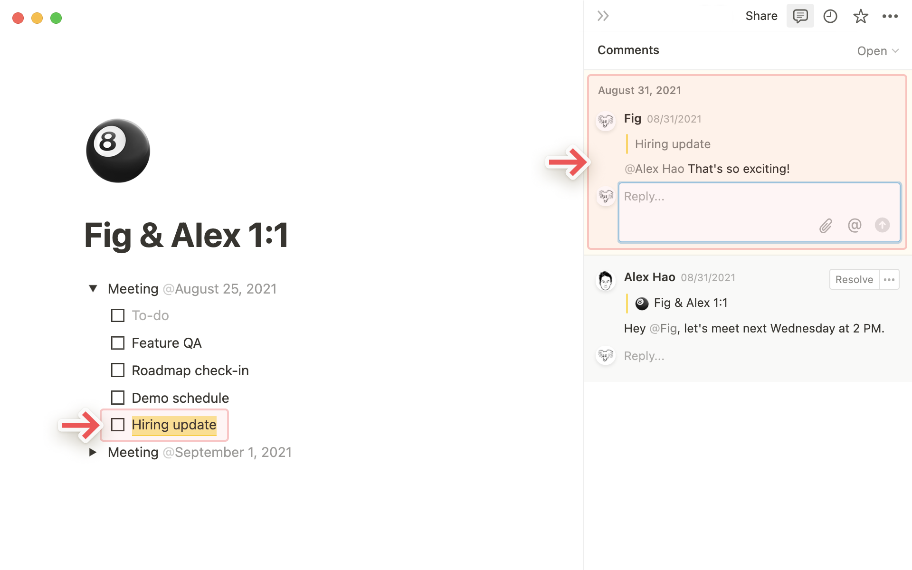
Task: Click the more options ... on Alex Hao comment
Action: [x=891, y=279]
